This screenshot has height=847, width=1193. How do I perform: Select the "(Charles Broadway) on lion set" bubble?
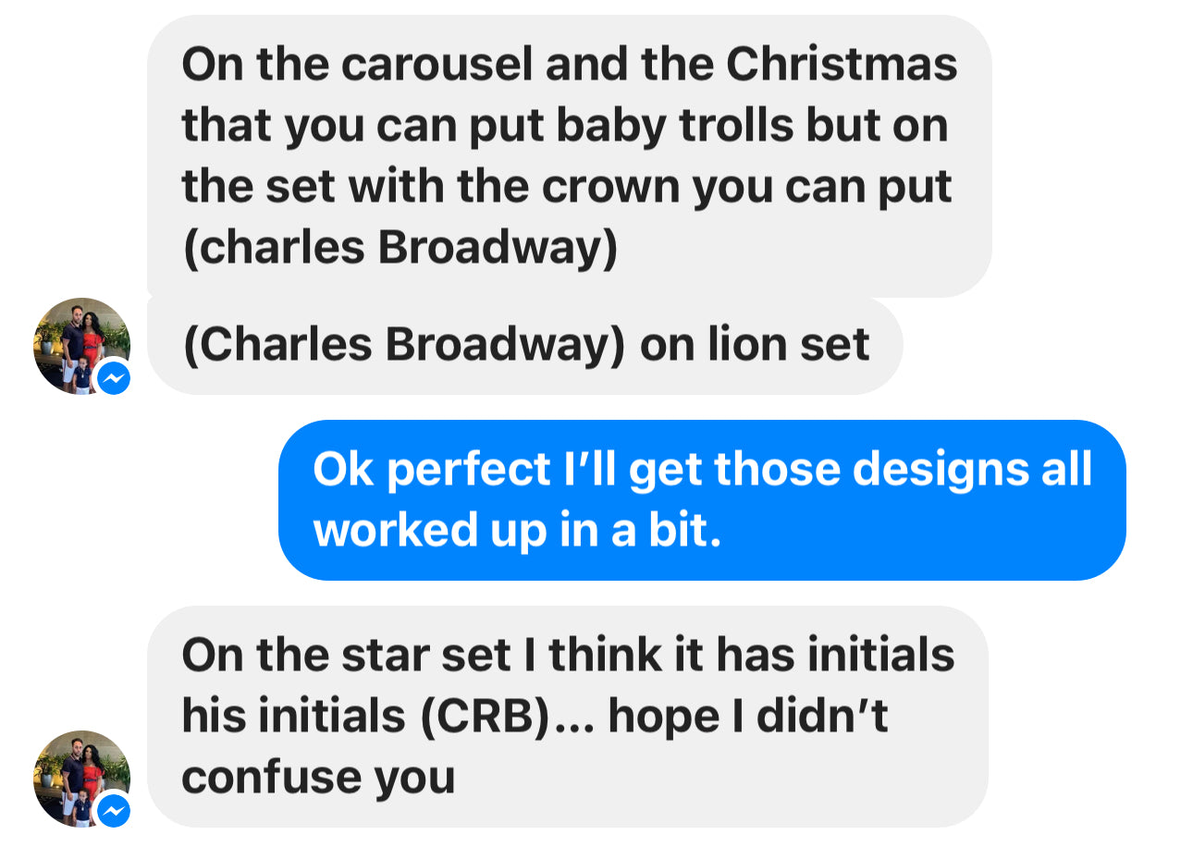coord(524,345)
